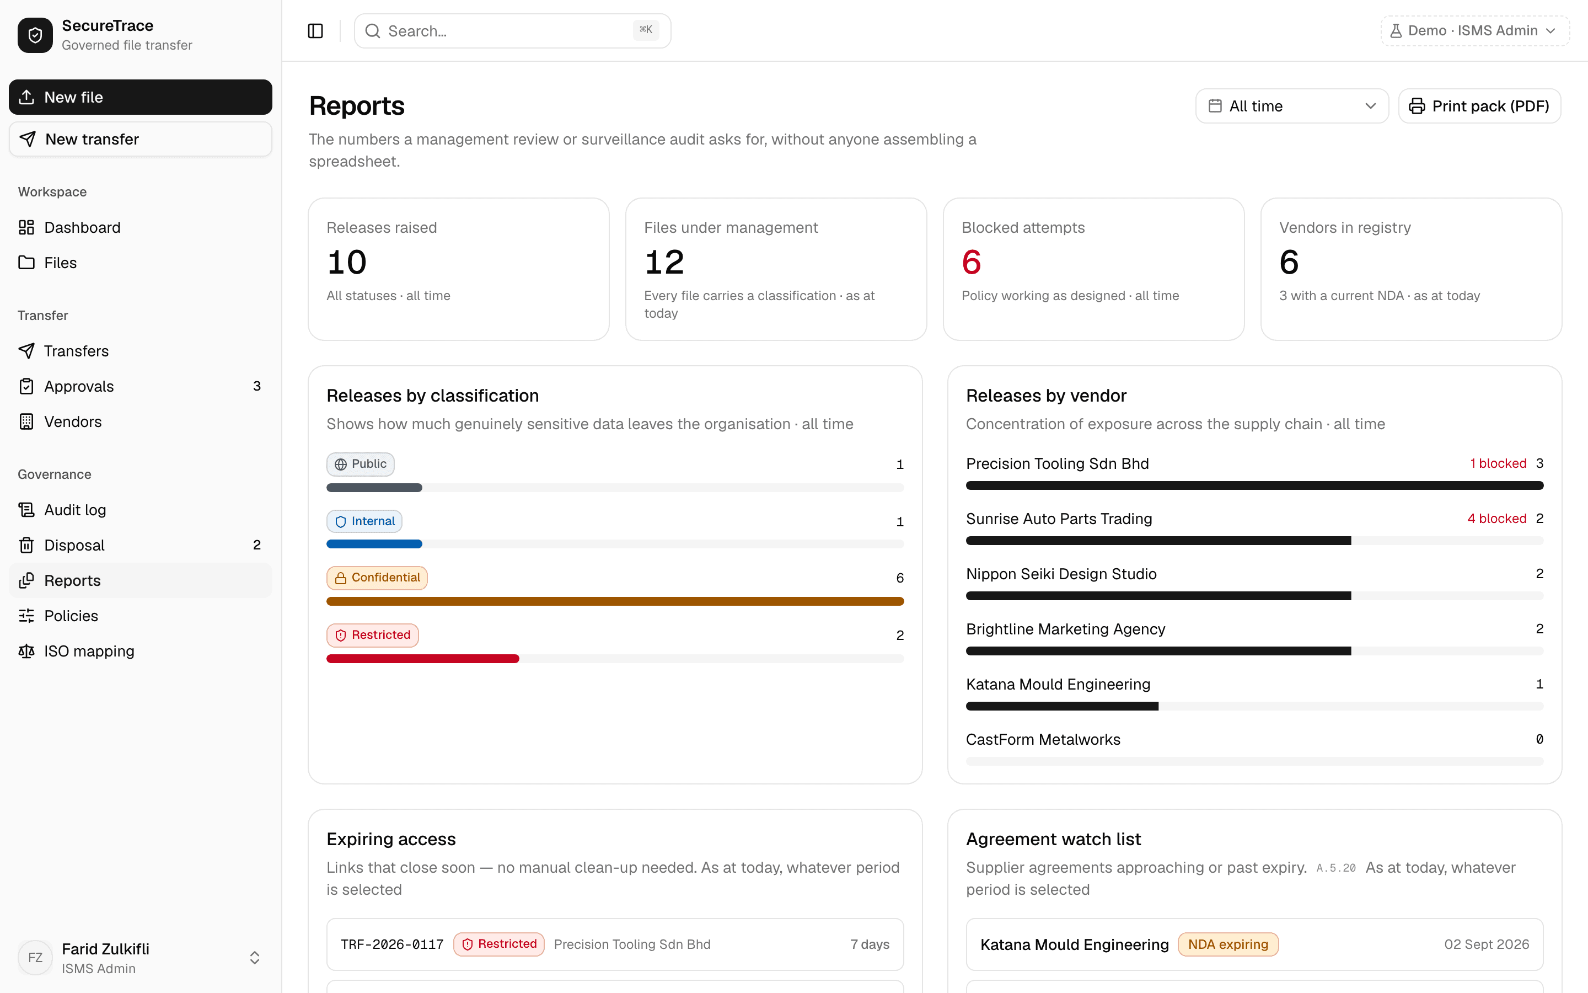This screenshot has width=1588, height=993.
Task: Focus the Search input field
Action: pyautogui.click(x=512, y=31)
